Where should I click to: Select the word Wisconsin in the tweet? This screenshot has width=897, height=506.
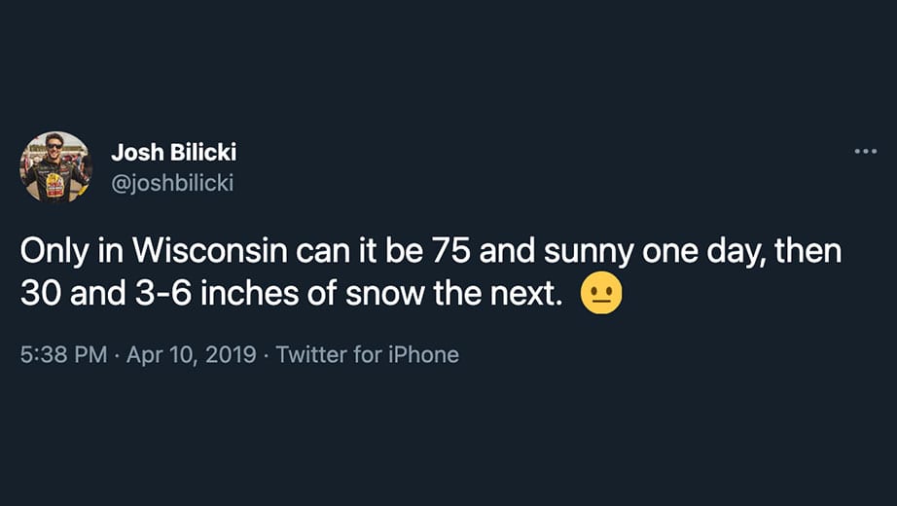pyautogui.click(x=209, y=251)
